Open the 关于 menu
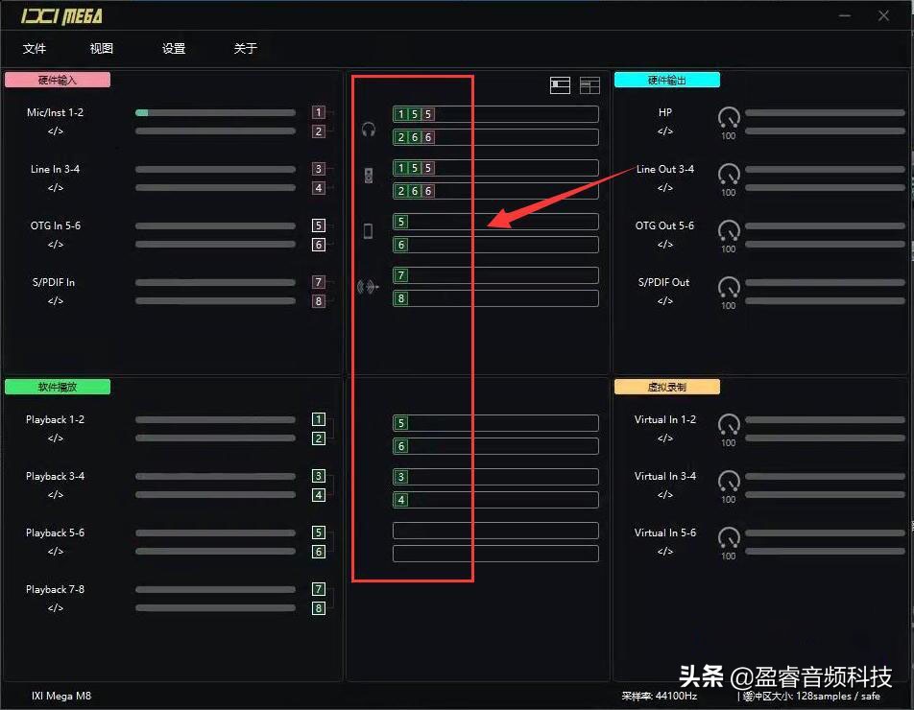Image resolution: width=914 pixels, height=710 pixels. pos(246,48)
